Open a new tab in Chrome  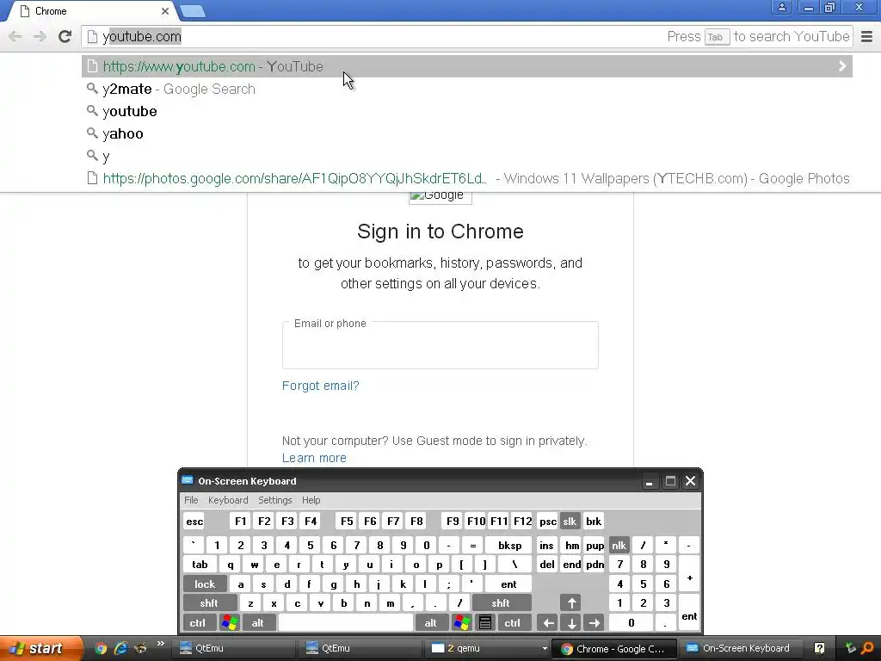click(193, 11)
